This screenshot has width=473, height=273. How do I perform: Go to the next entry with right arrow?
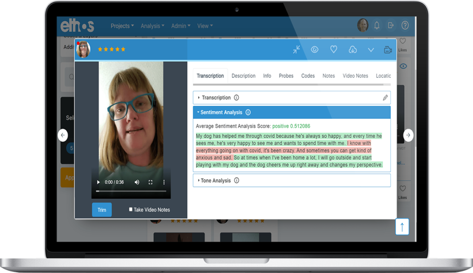[408, 135]
